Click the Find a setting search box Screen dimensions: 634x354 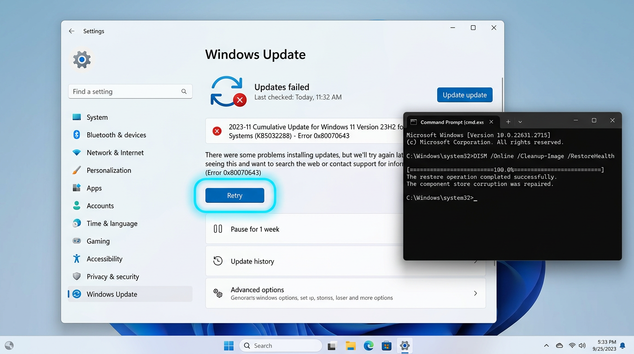(130, 91)
